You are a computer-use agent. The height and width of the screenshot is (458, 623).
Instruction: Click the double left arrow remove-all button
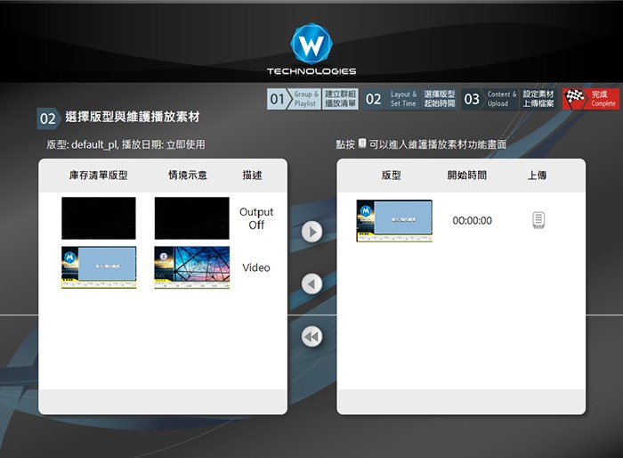[311, 337]
